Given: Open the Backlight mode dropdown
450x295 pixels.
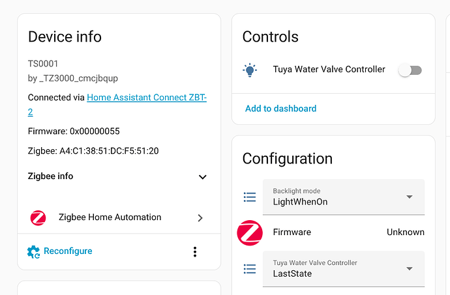Looking at the screenshot, I should point(344,197).
